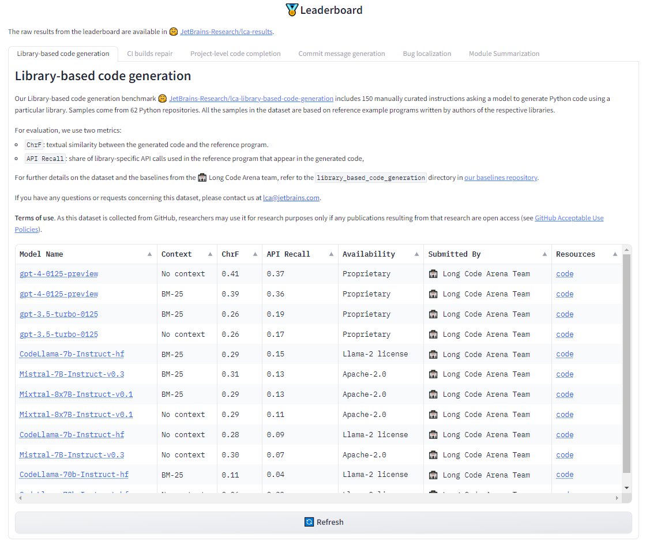Open gpt-3.5-turbo-0125 link with API Recall 0.19
Image resolution: width=646 pixels, height=545 pixels.
[59, 314]
